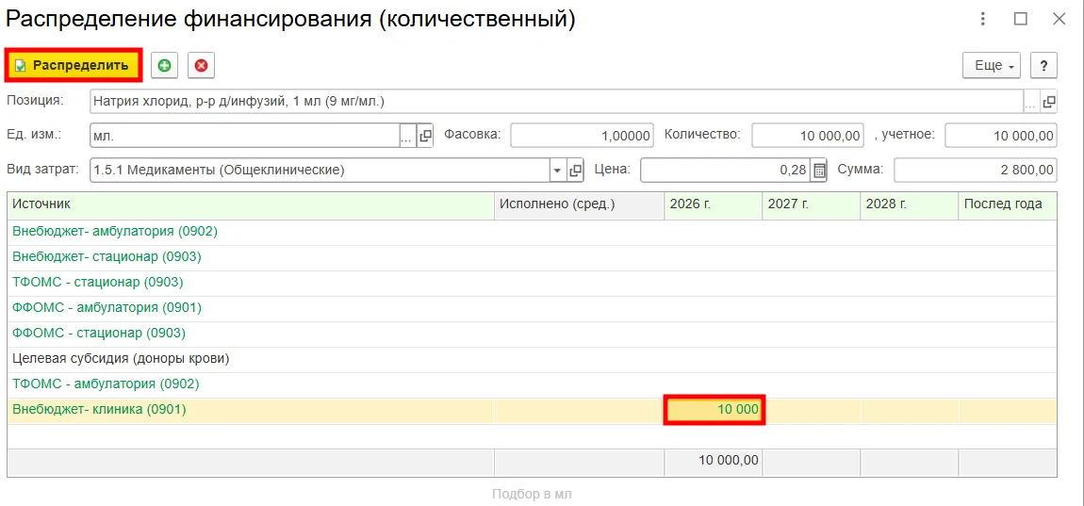Select the ФФОМС - стационар (0903) row

532,334
